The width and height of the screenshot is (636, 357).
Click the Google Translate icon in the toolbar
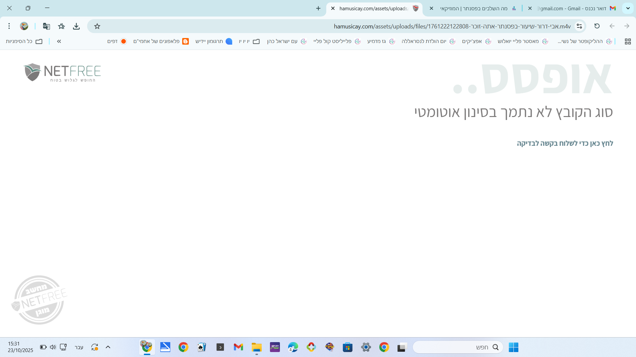tap(46, 26)
